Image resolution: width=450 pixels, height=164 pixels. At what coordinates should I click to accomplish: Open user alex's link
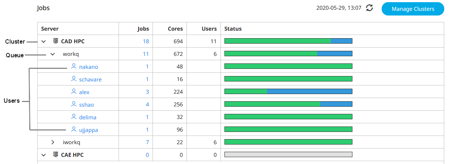(x=84, y=92)
